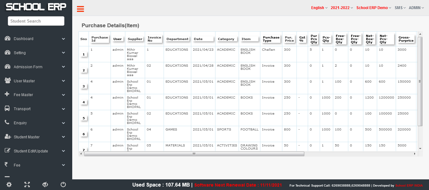Click the Sno 6 row button

click(x=84, y=134)
